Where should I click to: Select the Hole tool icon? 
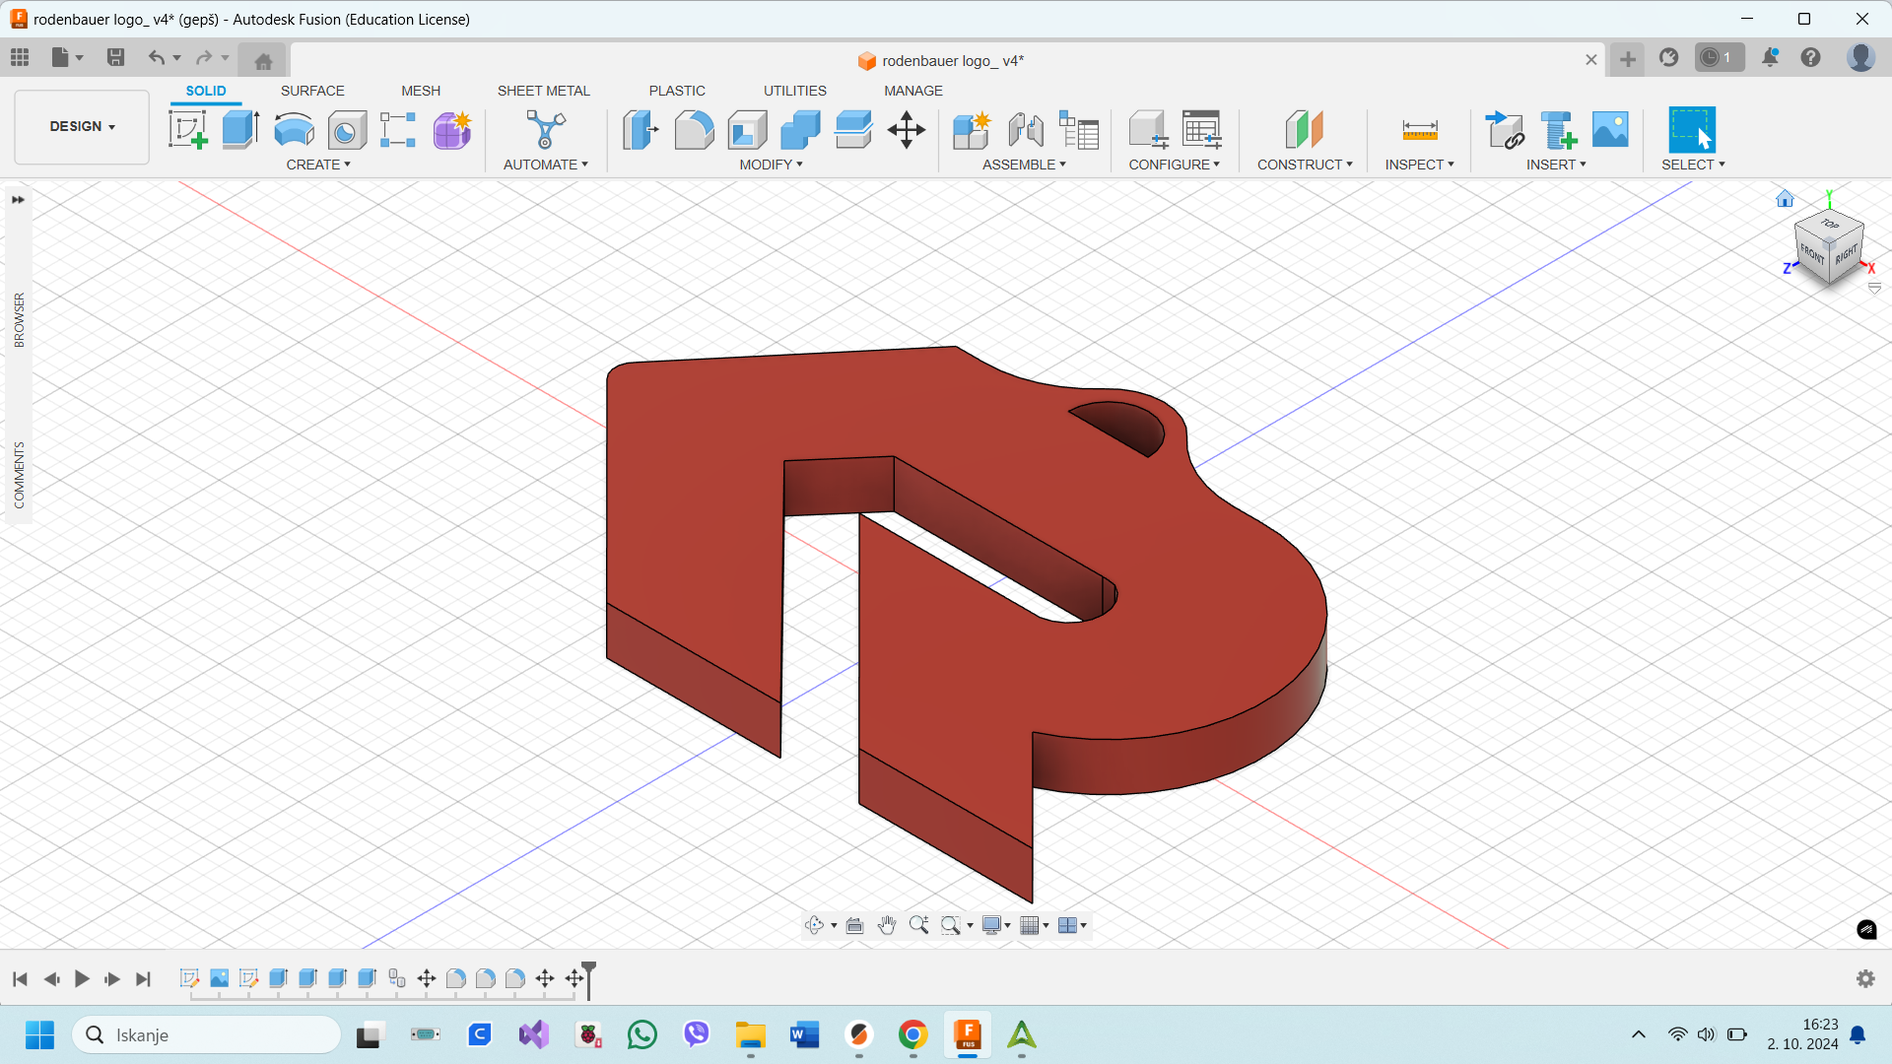(x=347, y=129)
